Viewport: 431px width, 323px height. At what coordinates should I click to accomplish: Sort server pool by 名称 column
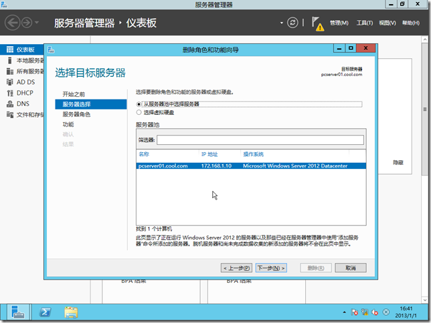pos(144,154)
